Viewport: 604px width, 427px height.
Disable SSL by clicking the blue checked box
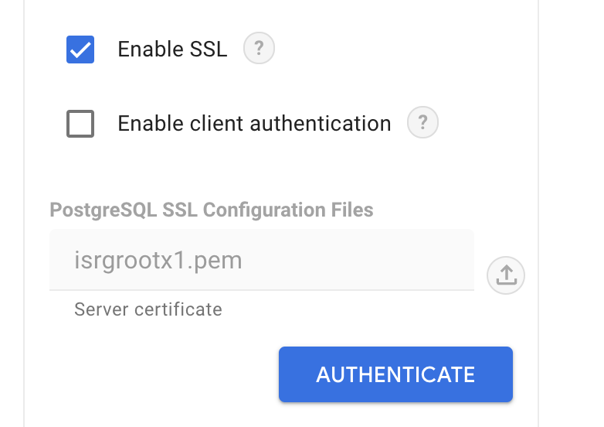point(80,50)
